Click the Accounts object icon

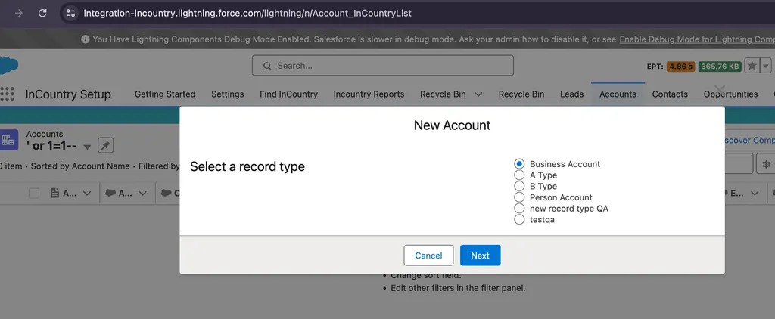pyautogui.click(x=8, y=141)
